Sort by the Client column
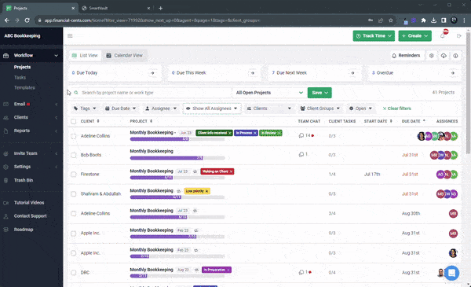 pyautogui.click(x=89, y=121)
